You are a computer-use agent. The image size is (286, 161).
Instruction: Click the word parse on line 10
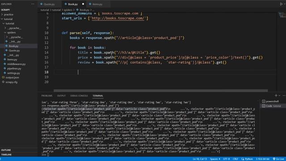75,33
